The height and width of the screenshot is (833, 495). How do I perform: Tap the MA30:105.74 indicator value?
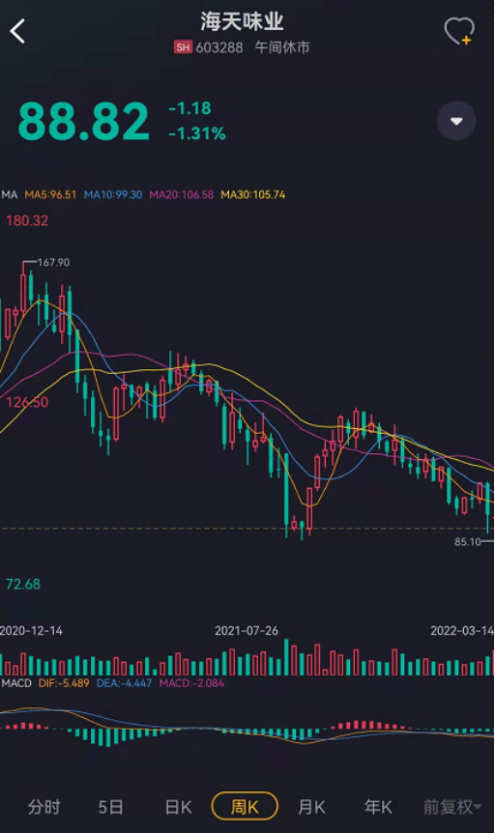pyautogui.click(x=253, y=195)
